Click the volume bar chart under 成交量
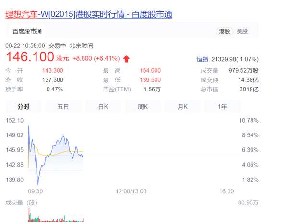 [56, 215]
